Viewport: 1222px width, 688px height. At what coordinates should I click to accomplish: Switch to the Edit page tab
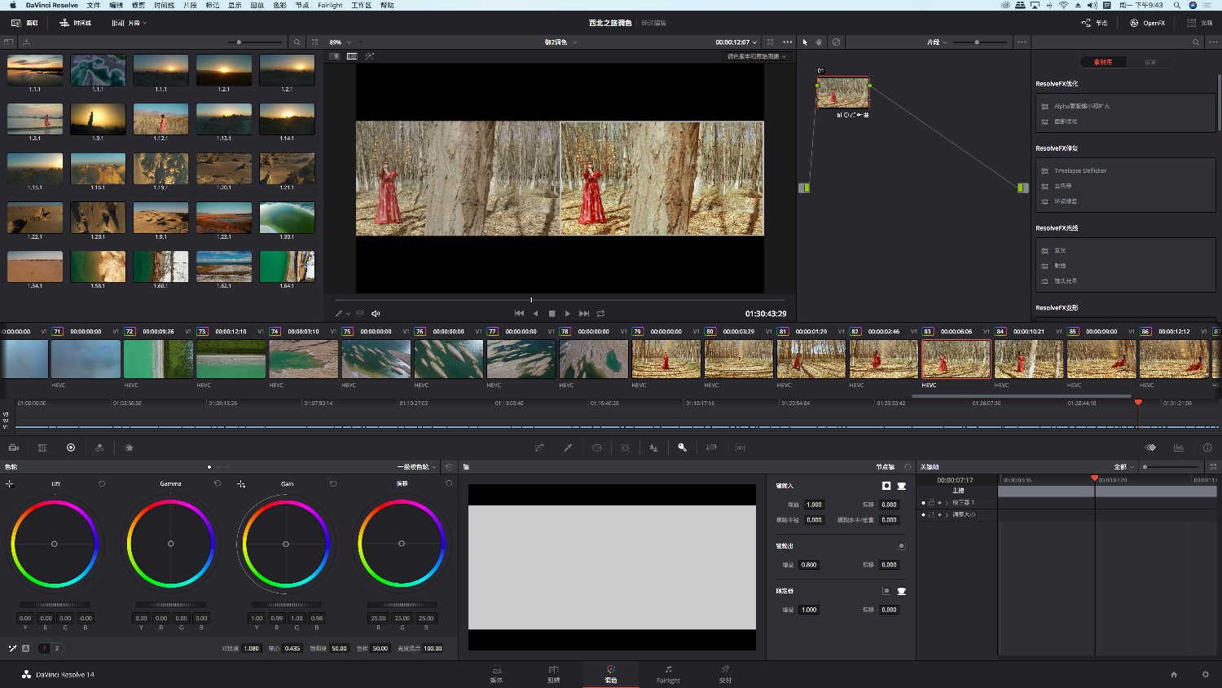554,674
